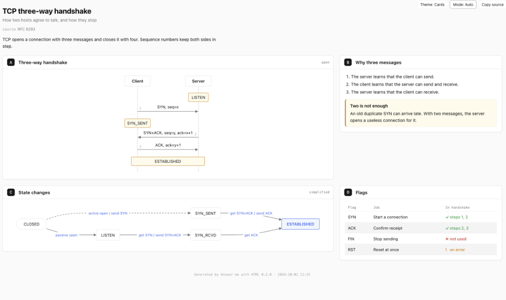Viewport: 506px width, 300px height.
Task: Click the 'open' tag on the handshake card
Action: click(x=325, y=63)
